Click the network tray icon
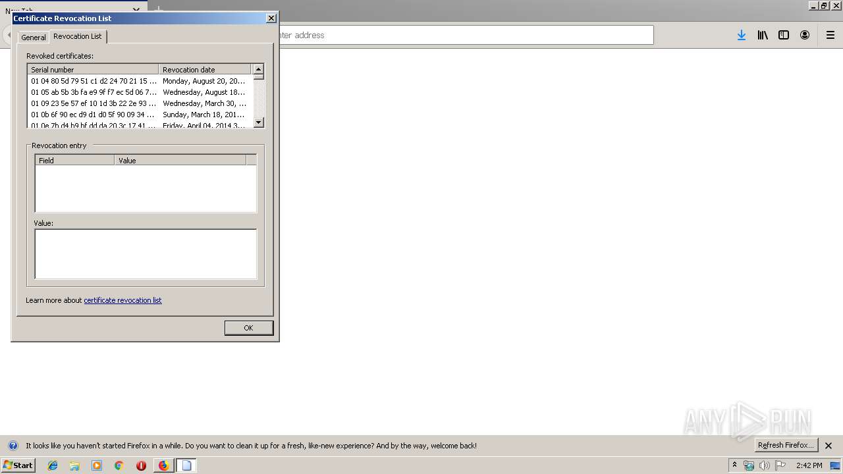Screen dimensions: 843x474 (x=749, y=465)
